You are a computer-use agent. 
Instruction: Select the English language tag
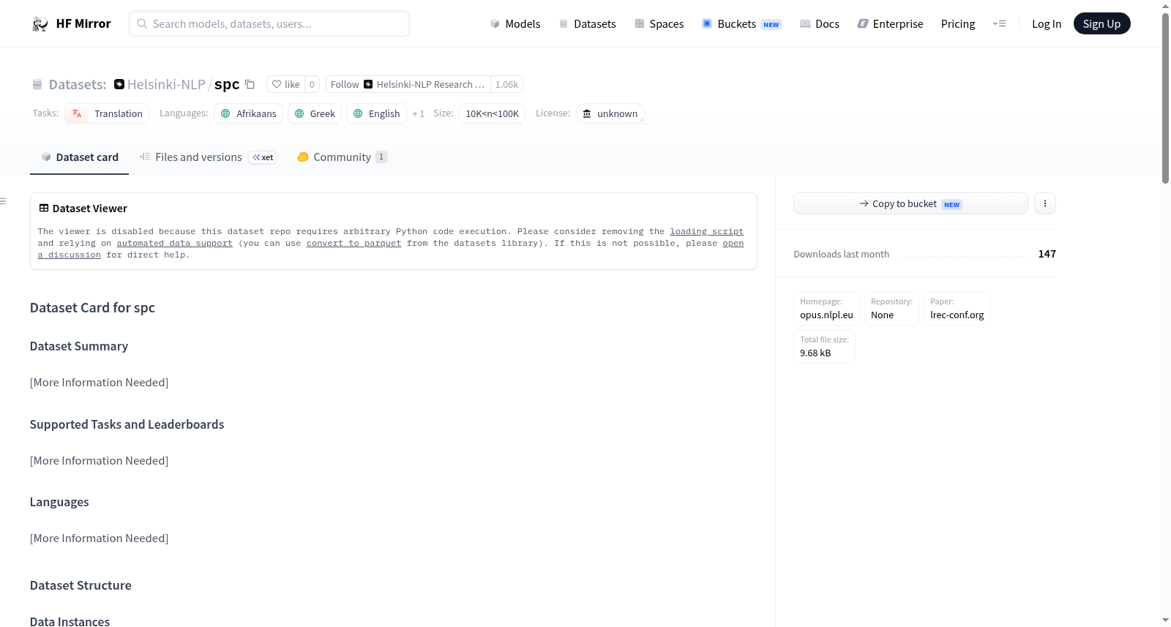tap(376, 113)
